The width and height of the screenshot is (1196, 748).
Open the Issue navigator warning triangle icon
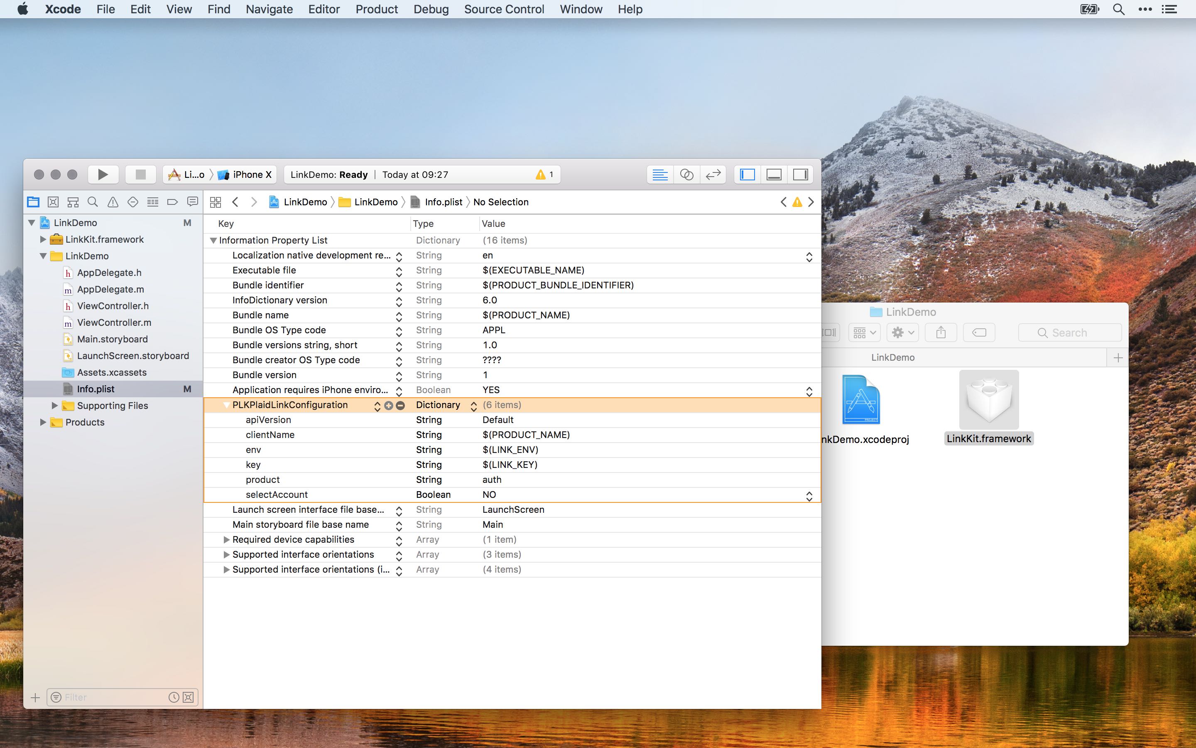tap(113, 202)
